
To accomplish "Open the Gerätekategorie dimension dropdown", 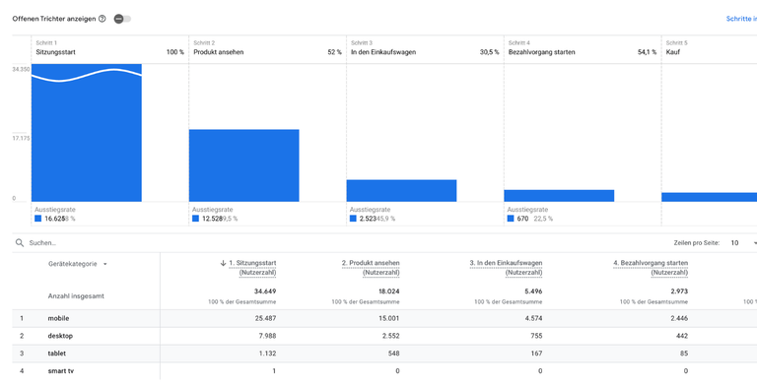I will (78, 264).
